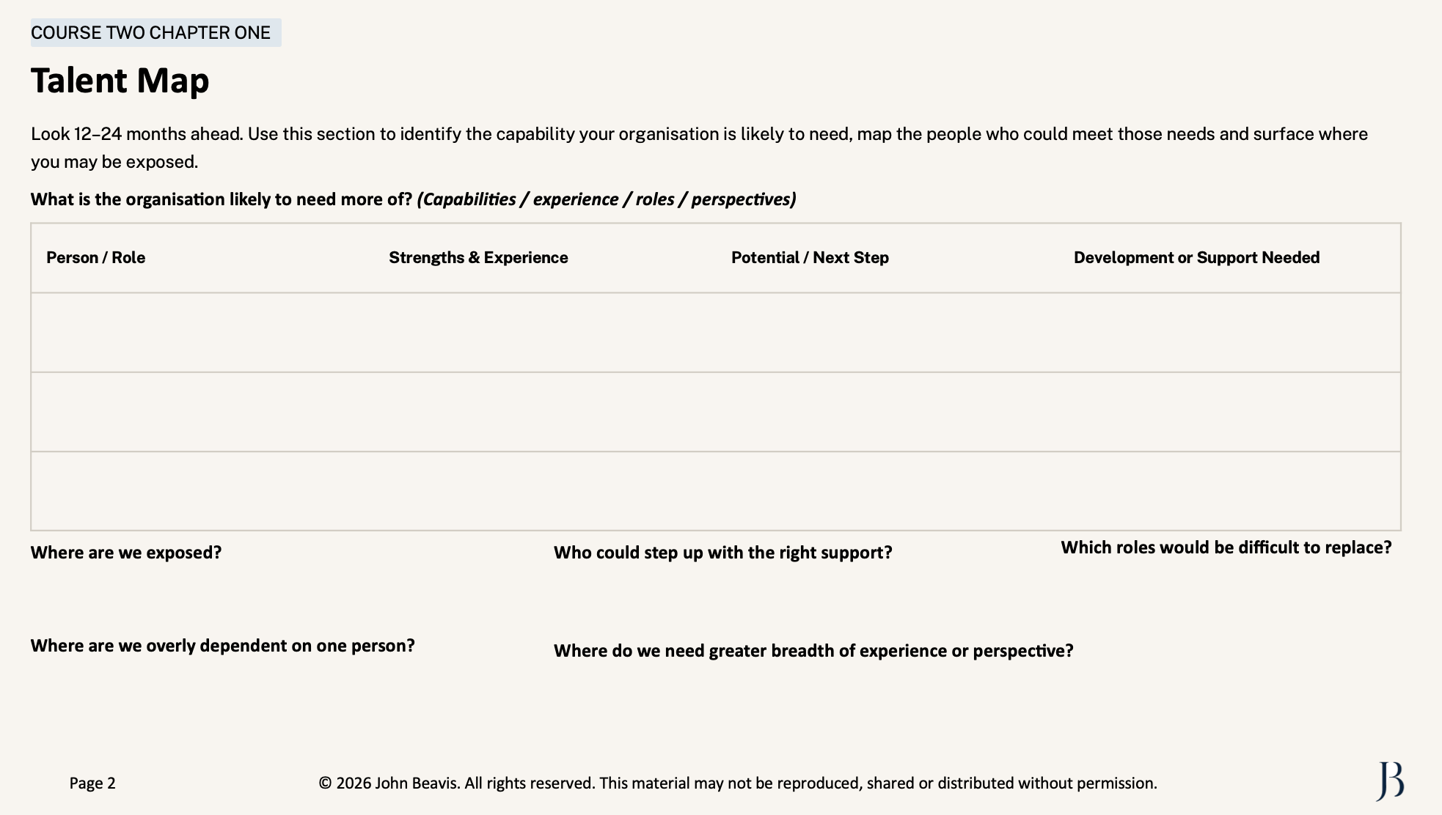
Task: Click the Person / Role column header
Action: pyautogui.click(x=95, y=258)
